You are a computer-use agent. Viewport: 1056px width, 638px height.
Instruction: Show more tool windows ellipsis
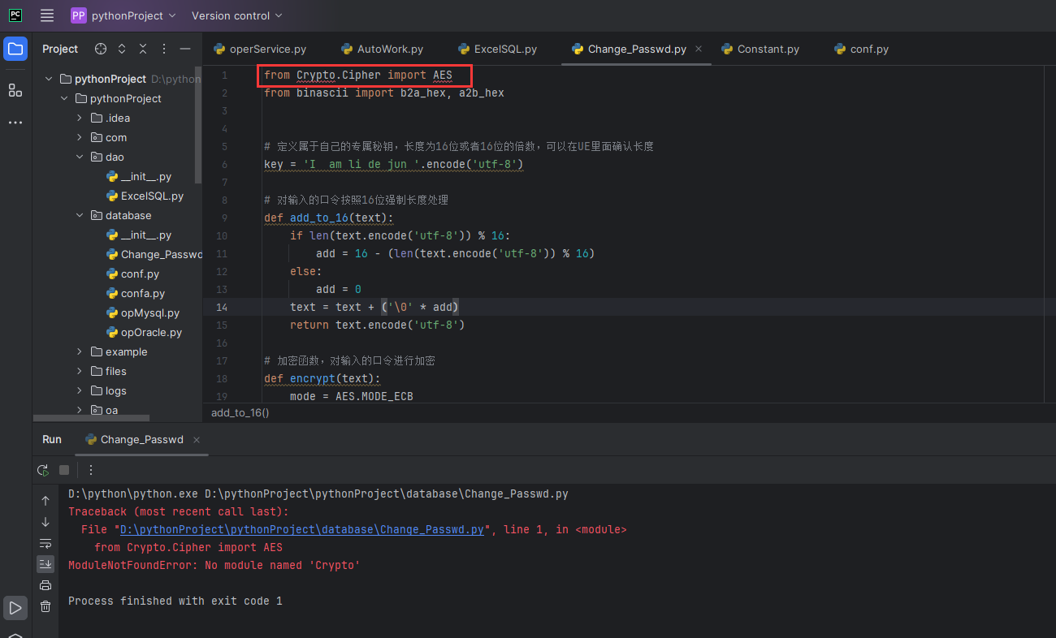pos(15,123)
